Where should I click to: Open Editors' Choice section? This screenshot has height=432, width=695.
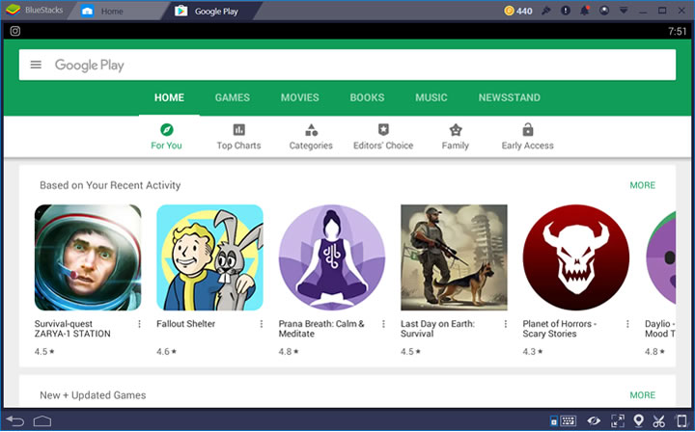pos(383,137)
